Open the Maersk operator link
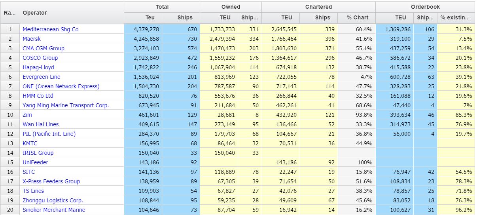Image resolution: width=477 pixels, height=215 pixels. [32, 39]
